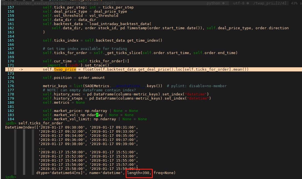Click the python filetype status indicator
The height and width of the screenshot is (179, 302).
tap(213, 3)
